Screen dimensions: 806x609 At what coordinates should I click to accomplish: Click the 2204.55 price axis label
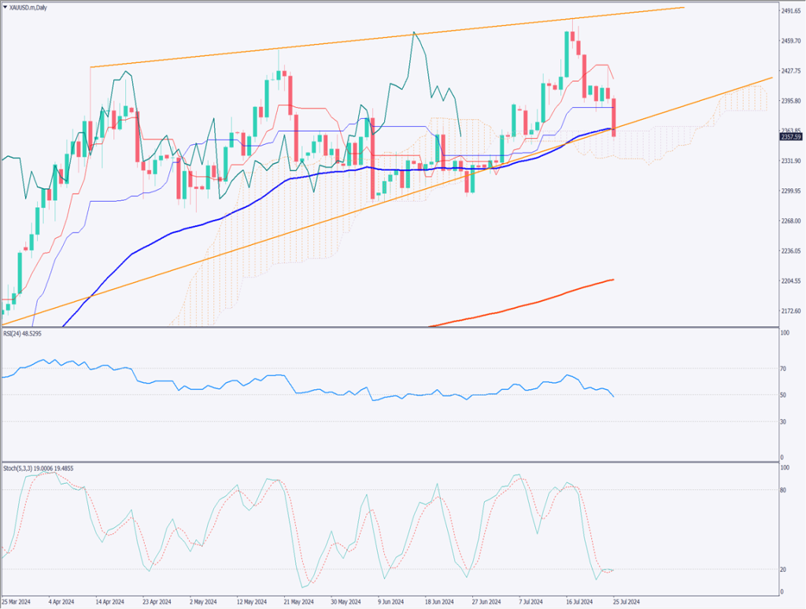click(x=789, y=281)
